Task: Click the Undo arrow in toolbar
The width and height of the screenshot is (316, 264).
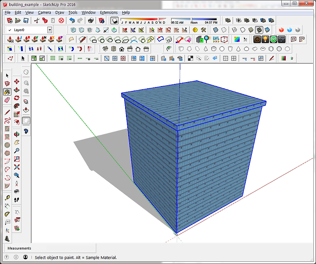Action: click(72, 20)
